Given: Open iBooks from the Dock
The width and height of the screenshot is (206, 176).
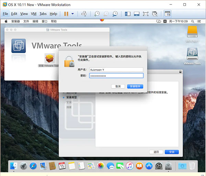Looking at the screenshot, I should tap(139, 166).
